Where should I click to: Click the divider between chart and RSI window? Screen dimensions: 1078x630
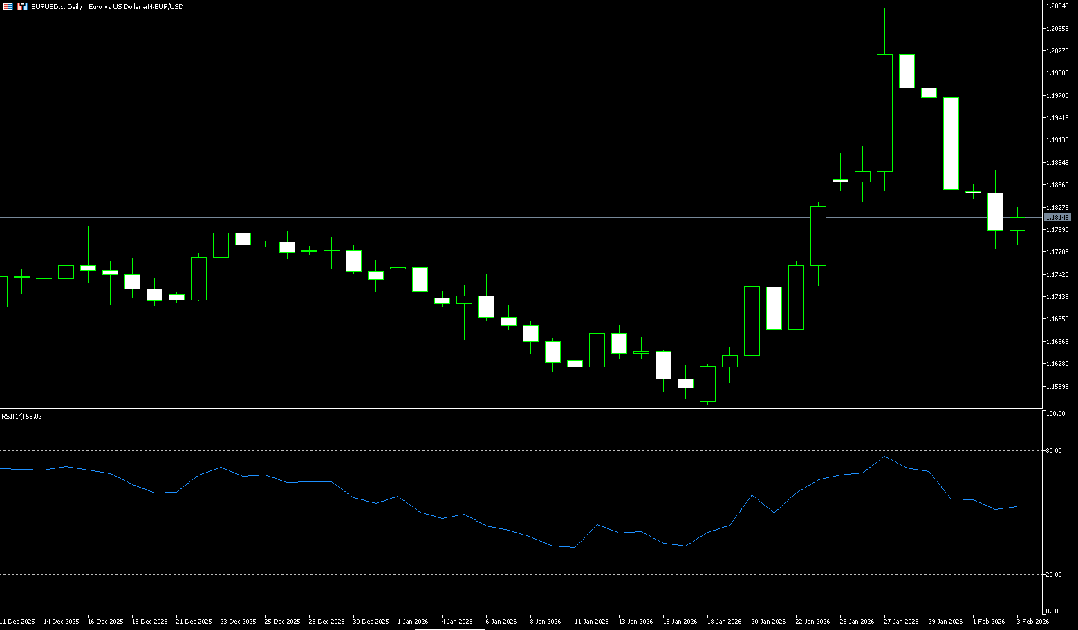pyautogui.click(x=519, y=410)
